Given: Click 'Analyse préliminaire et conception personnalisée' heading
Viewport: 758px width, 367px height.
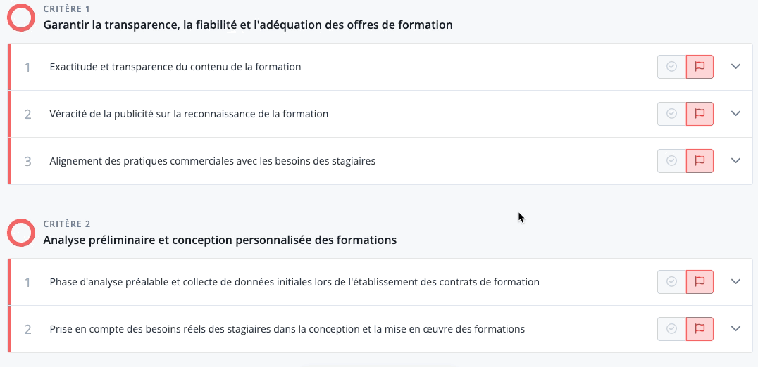Looking at the screenshot, I should 220,240.
